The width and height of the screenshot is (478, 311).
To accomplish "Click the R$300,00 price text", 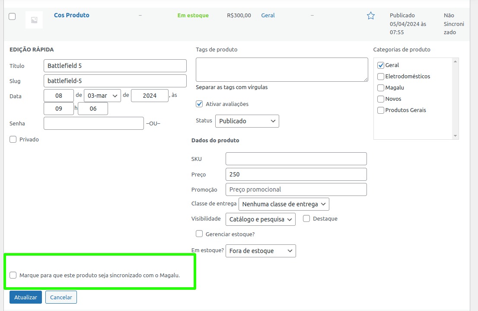I will (239, 15).
